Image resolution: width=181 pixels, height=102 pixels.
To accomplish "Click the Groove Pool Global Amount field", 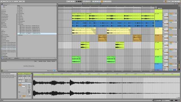I will tap(55, 71).
